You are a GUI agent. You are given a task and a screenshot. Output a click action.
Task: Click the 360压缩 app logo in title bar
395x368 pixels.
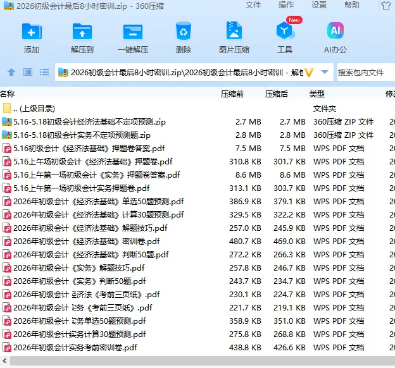[9, 6]
